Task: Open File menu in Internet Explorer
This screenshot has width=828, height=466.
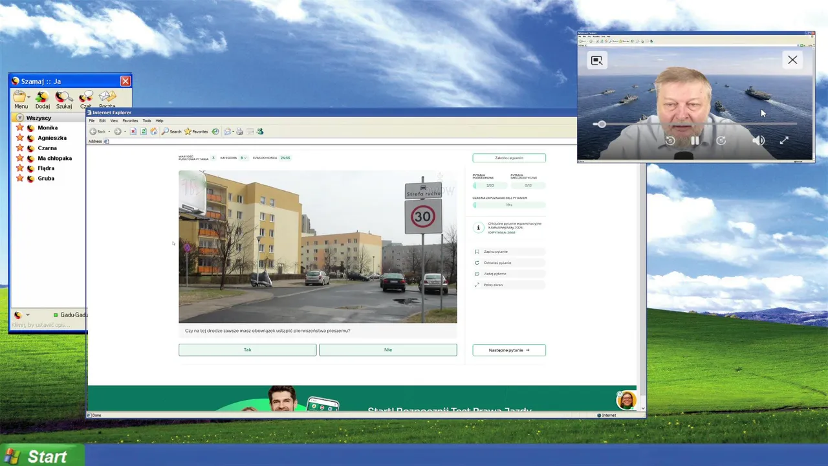Action: [x=92, y=120]
